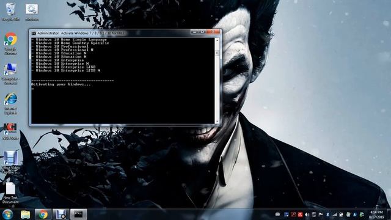Click the 'Windows 10 Enterprise' line
Image resolution: width=391 pixels, height=220 pixels.
60,60
